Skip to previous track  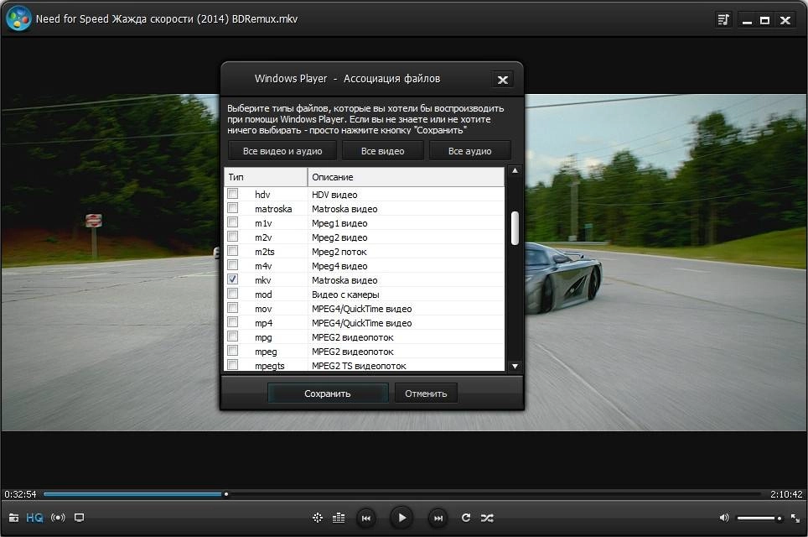(x=366, y=518)
